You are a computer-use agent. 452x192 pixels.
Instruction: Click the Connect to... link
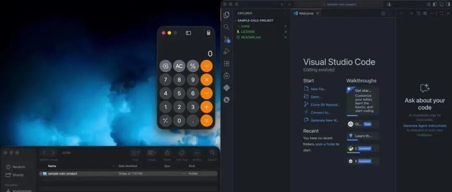coord(318,112)
